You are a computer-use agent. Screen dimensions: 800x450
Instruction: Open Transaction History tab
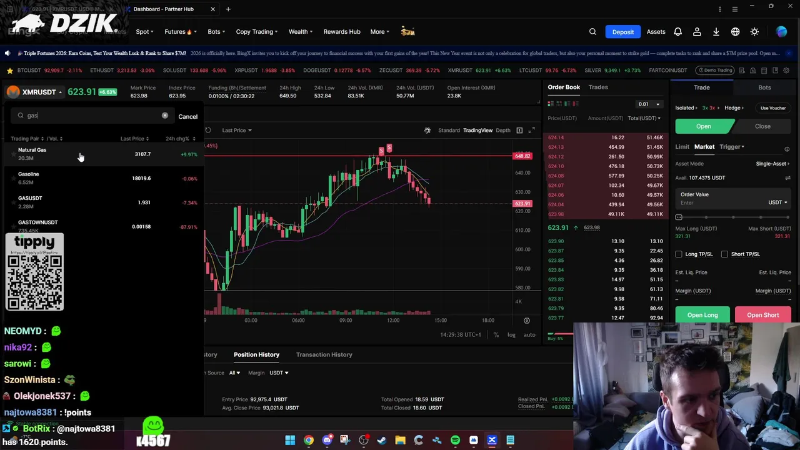(x=324, y=355)
